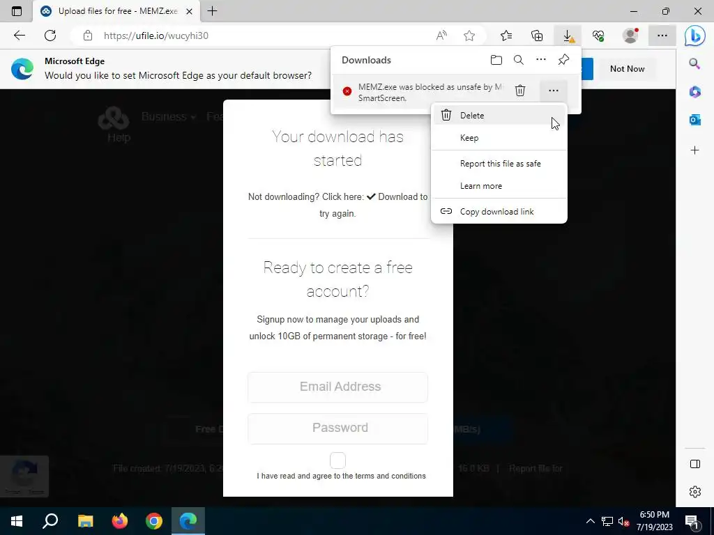Open the network tray icon
Screen dimensions: 714x535
point(607,521)
